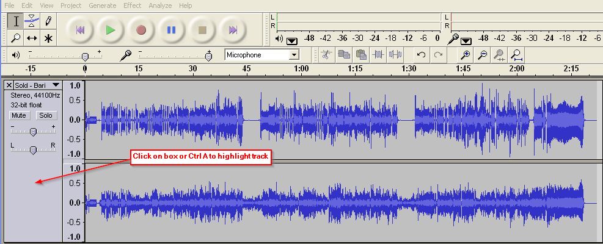Open the Microphone input source dropdown
This screenshot has height=244, width=603.
tap(294, 55)
